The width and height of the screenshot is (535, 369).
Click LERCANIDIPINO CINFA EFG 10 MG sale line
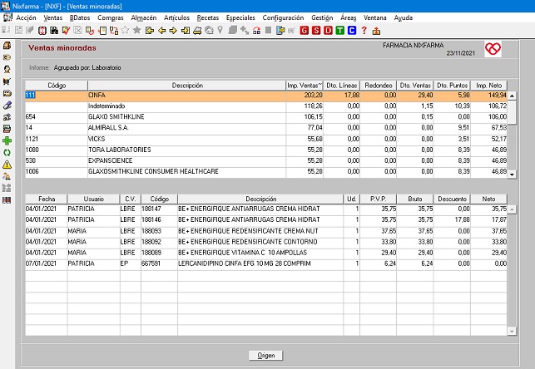coord(266,263)
